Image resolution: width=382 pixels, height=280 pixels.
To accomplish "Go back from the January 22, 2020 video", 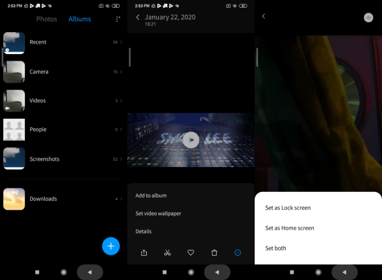I will [x=138, y=17].
